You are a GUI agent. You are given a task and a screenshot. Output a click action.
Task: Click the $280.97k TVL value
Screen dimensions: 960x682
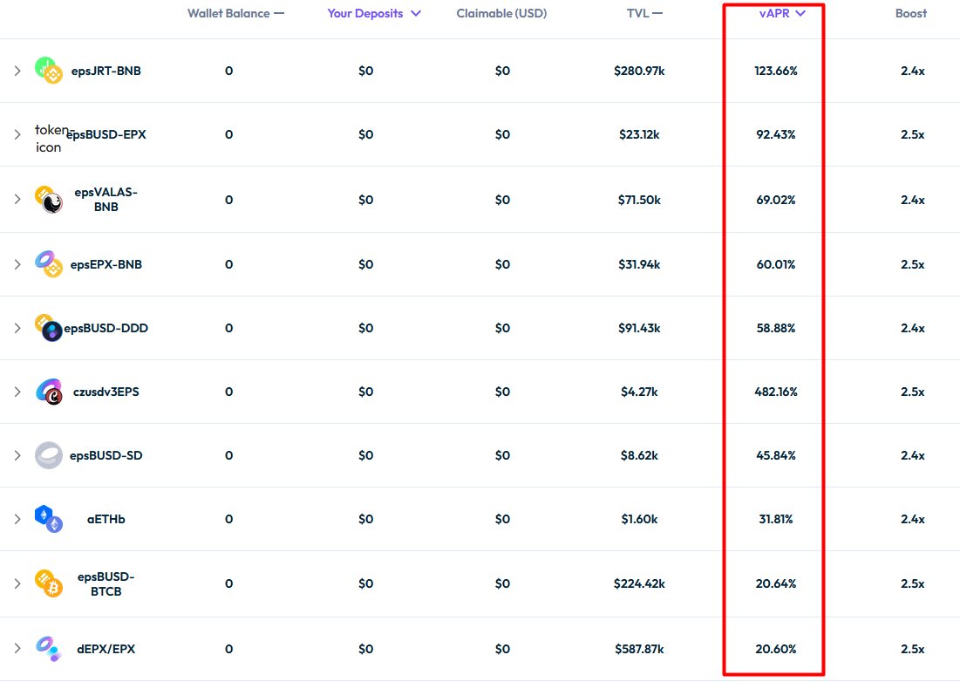639,71
